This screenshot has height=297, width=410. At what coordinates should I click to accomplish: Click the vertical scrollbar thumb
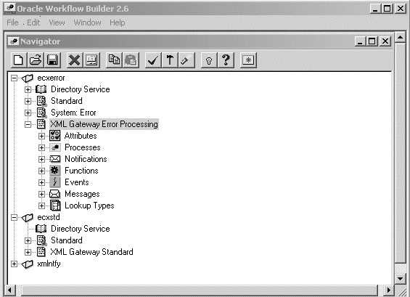pyautogui.click(x=400, y=153)
